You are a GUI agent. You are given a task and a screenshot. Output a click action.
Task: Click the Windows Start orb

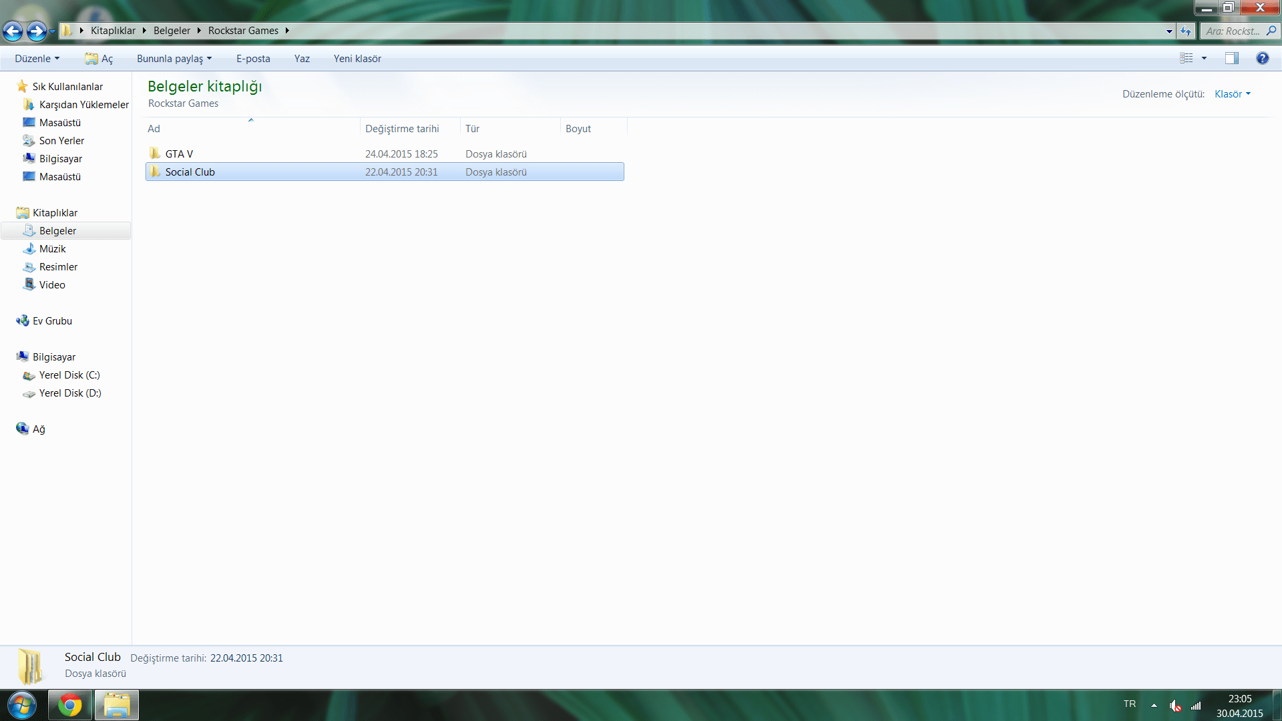pyautogui.click(x=22, y=705)
